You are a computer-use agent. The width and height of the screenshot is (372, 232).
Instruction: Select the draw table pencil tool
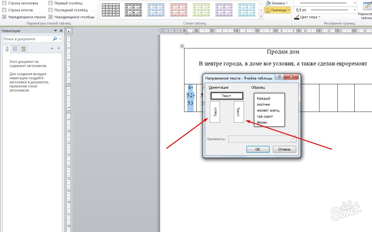[367, 10]
